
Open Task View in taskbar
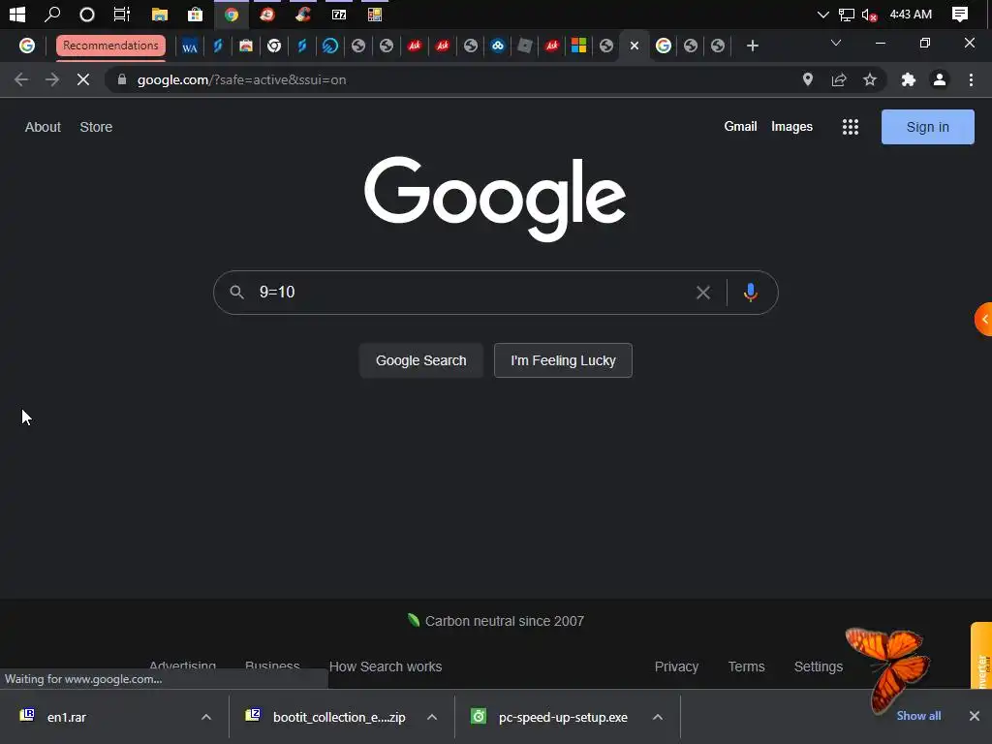tap(121, 14)
